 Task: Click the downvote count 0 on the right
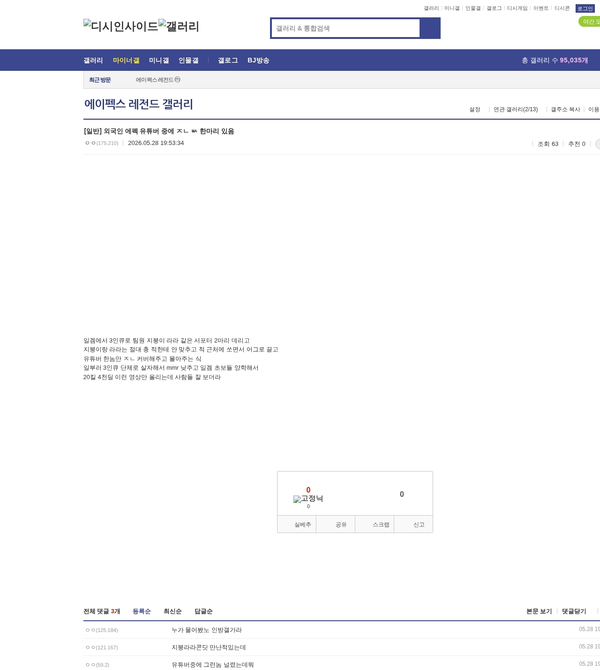[x=402, y=494]
